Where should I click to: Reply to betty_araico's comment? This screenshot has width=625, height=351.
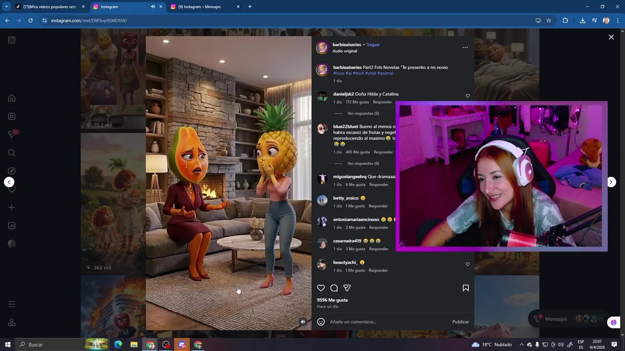pyautogui.click(x=378, y=206)
